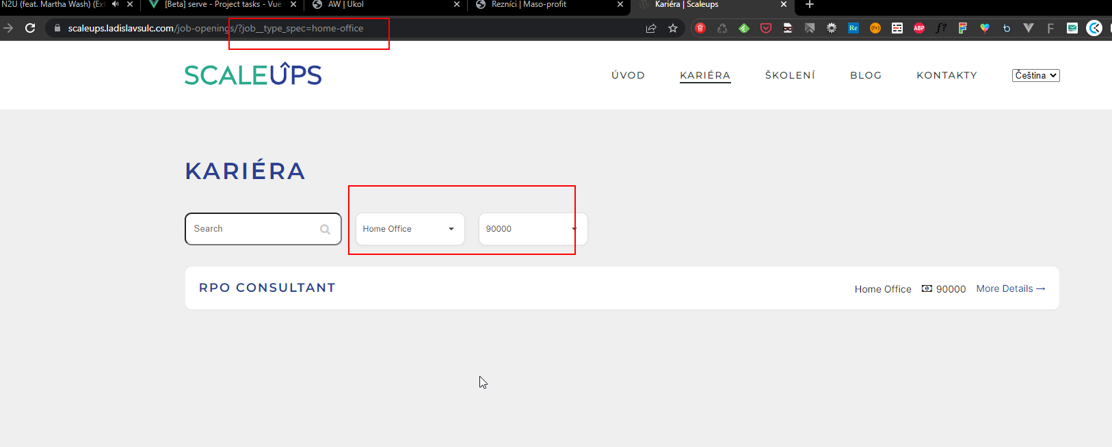Go to the ŠKOLENÍ menu item
This screenshot has width=1112, height=447.
pos(790,75)
